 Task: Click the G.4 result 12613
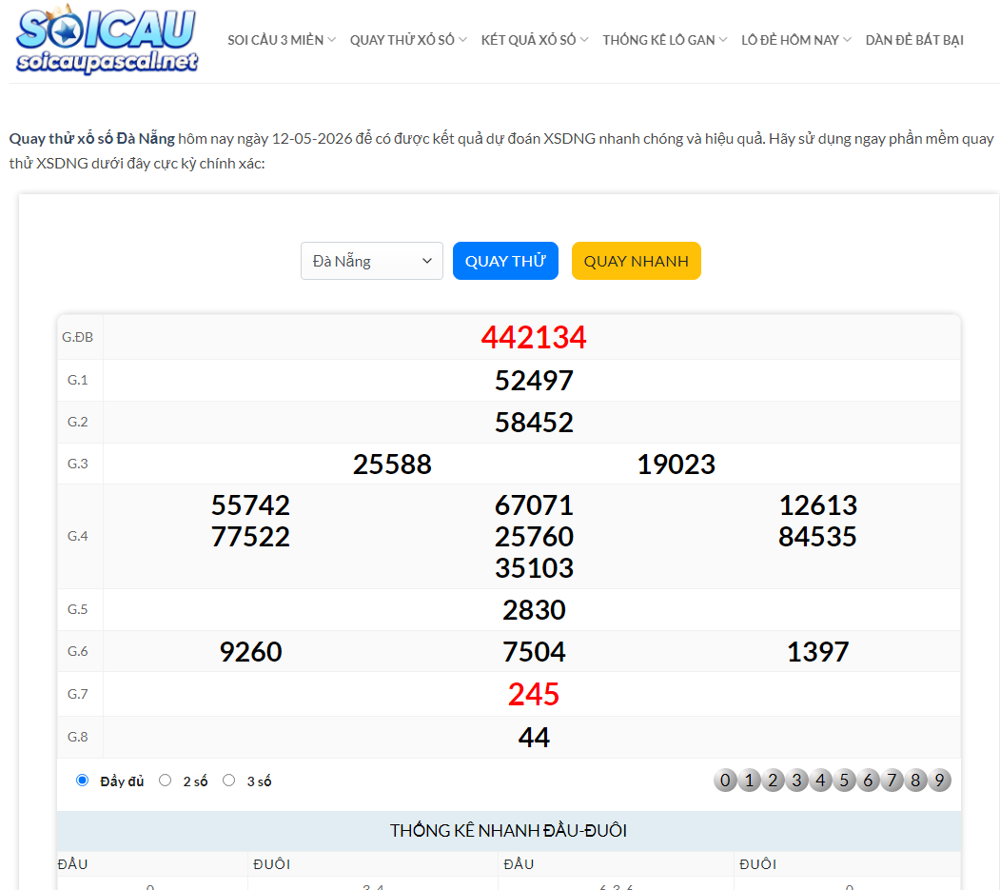(x=818, y=505)
